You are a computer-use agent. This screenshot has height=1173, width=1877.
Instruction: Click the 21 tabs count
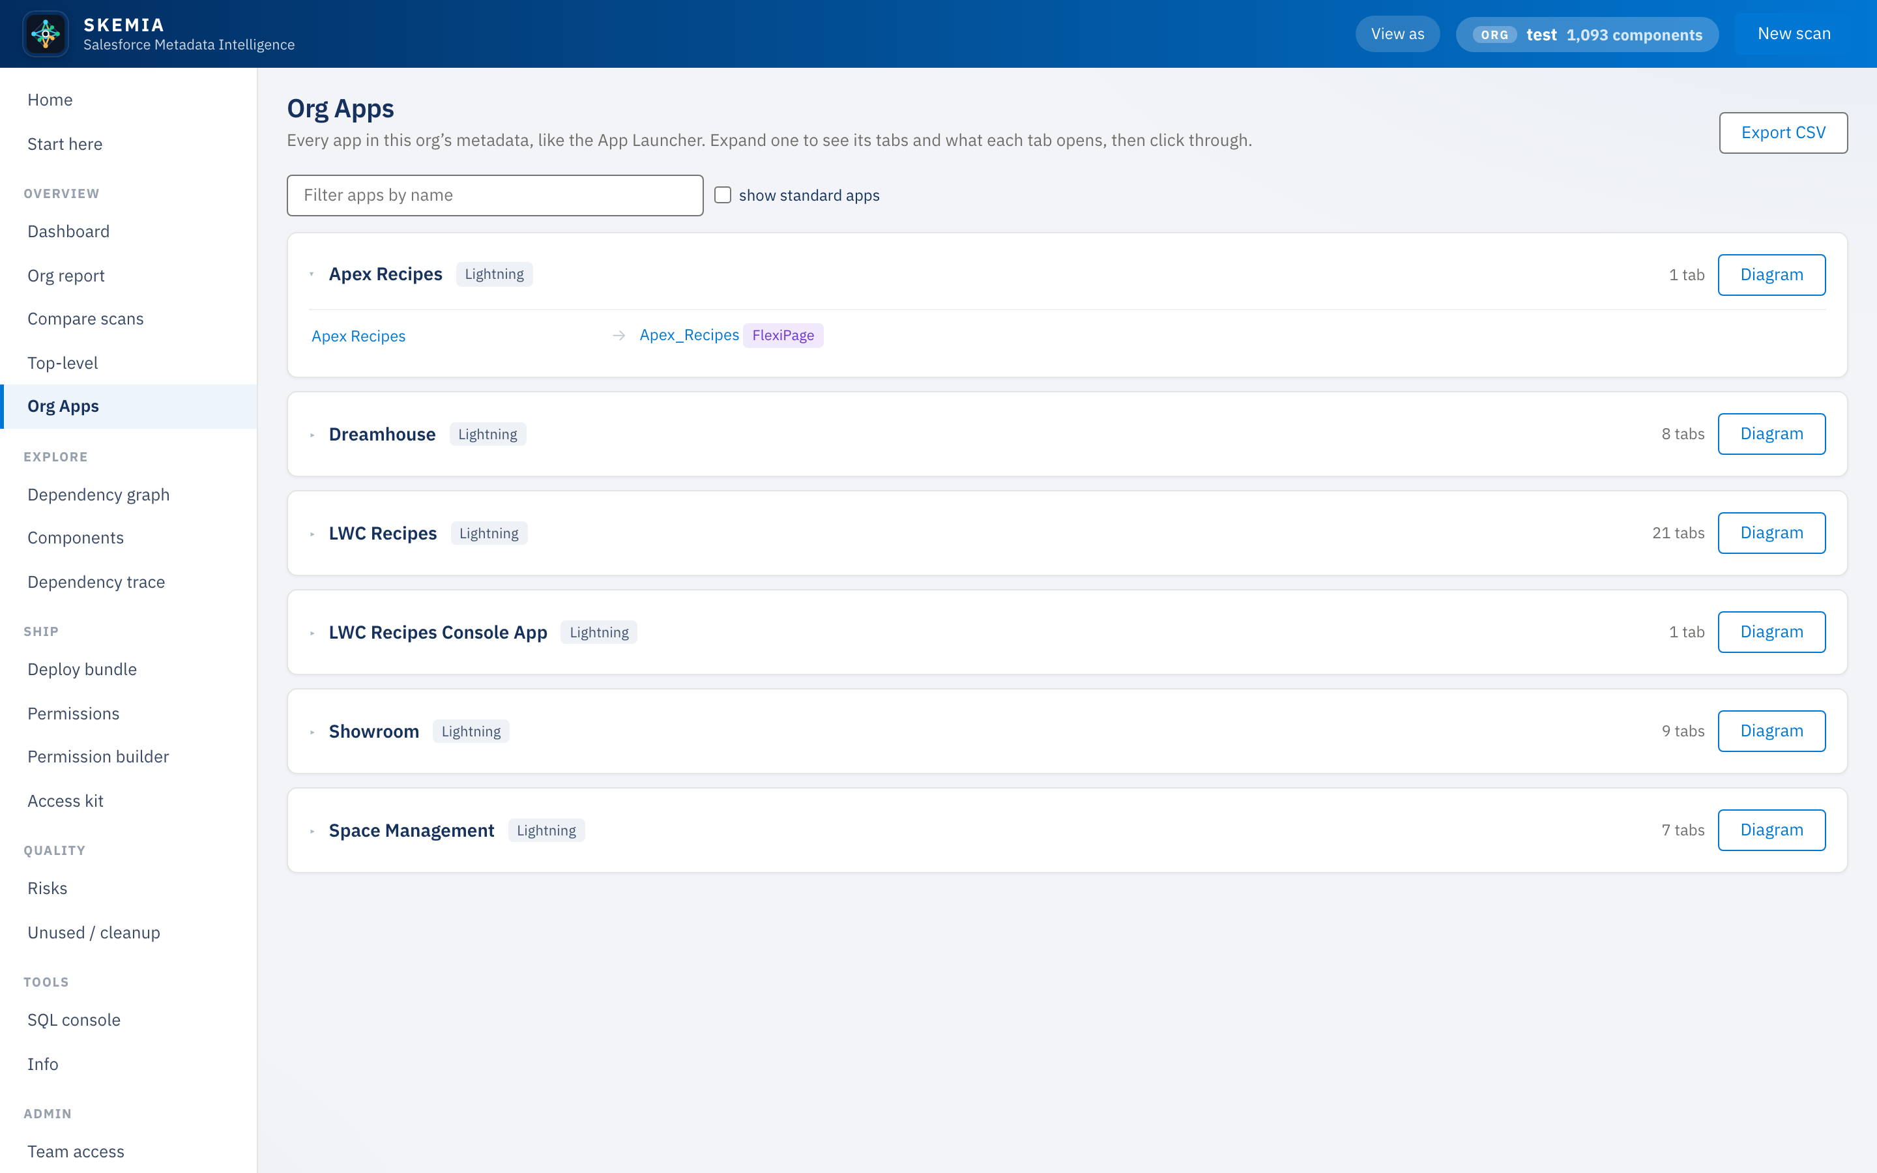1678,533
